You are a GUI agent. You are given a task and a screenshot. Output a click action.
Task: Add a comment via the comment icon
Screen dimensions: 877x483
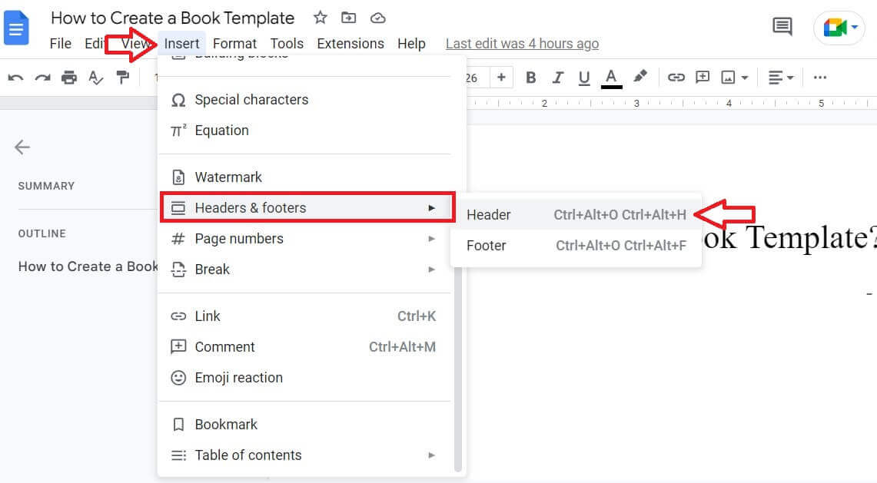click(702, 77)
